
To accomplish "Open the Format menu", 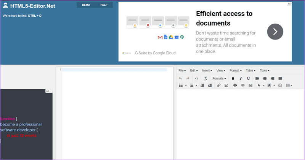I will (x=236, y=70).
